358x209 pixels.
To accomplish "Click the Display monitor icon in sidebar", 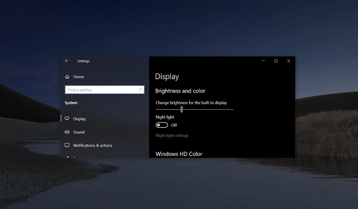I will [67, 119].
